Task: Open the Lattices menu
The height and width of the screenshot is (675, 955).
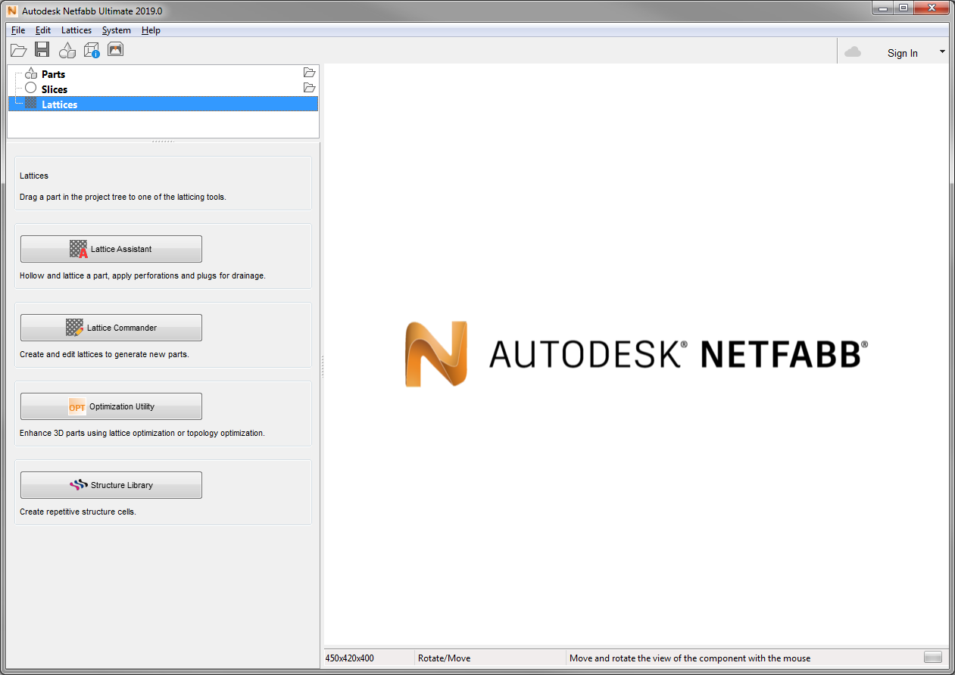Action: coord(76,30)
